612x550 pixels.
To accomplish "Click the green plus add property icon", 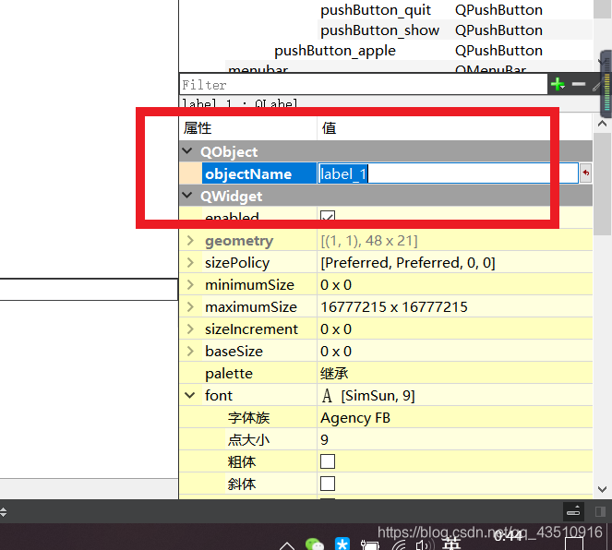I will click(x=558, y=84).
